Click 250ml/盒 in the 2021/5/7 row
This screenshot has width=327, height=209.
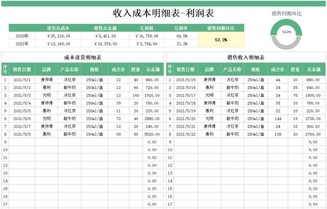point(95,126)
